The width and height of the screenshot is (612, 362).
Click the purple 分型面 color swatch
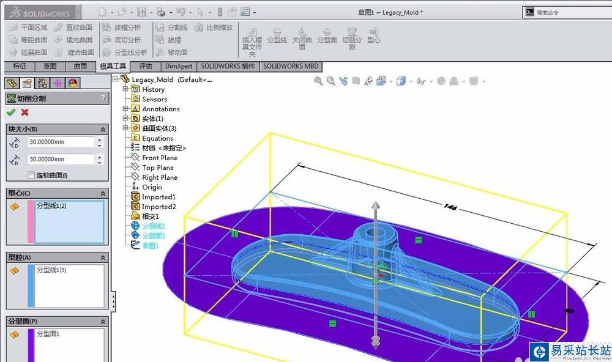tap(31, 345)
